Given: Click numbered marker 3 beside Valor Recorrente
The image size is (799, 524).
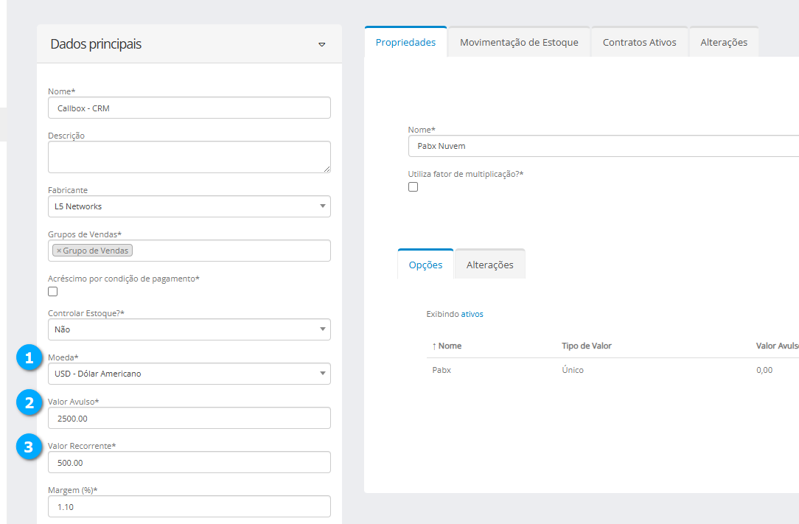Looking at the screenshot, I should coord(29,447).
